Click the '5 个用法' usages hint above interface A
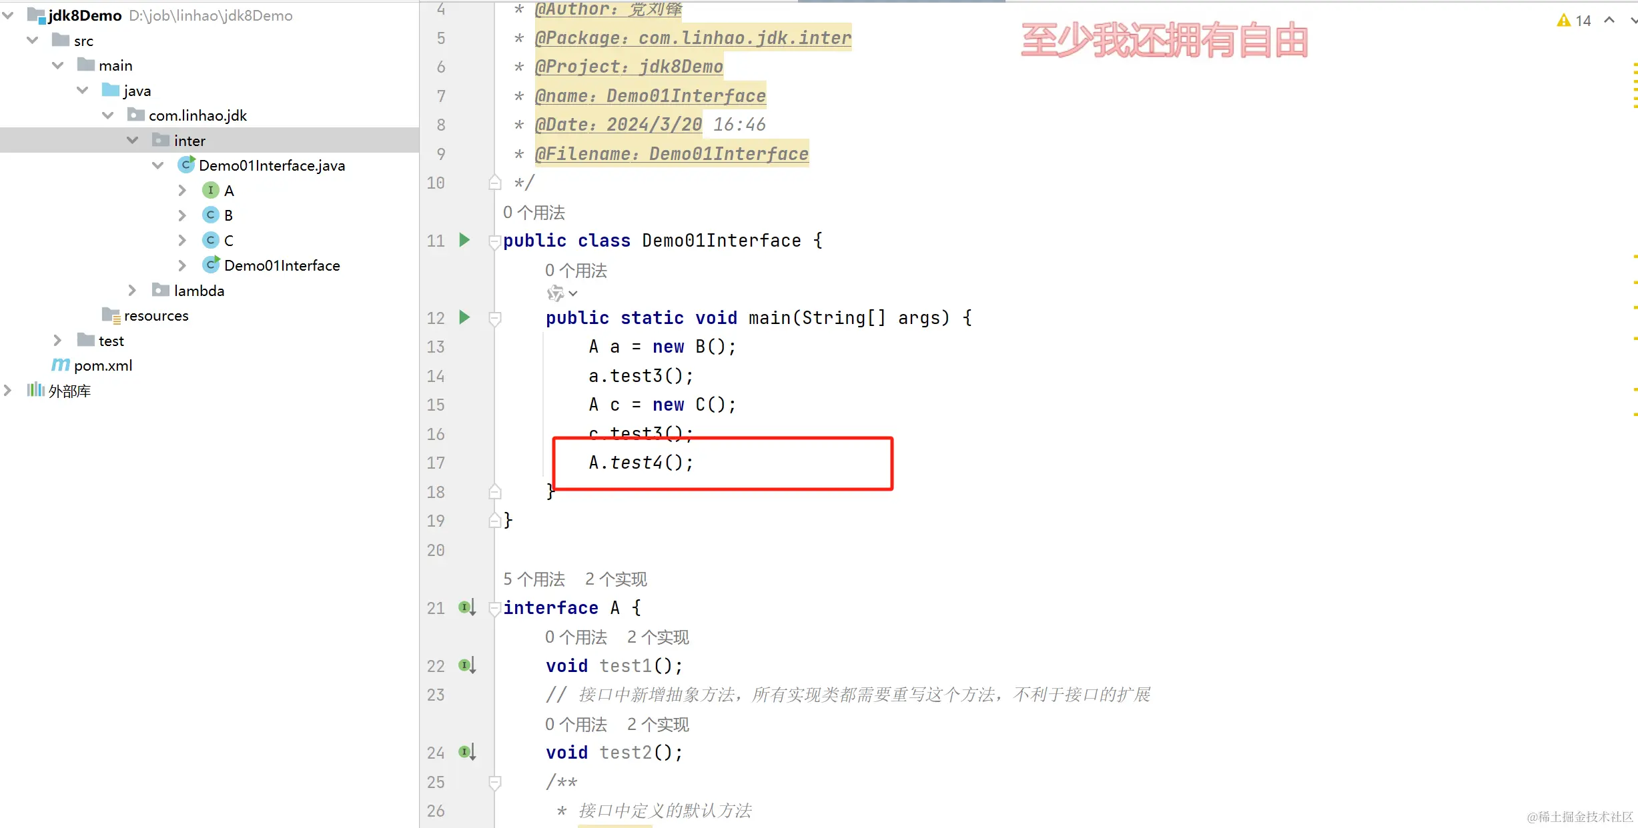The height and width of the screenshot is (828, 1638). coord(534,579)
